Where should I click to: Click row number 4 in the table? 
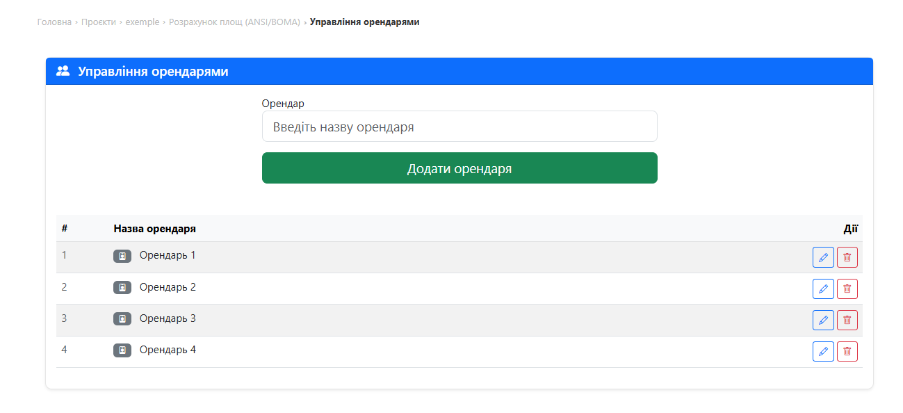pyautogui.click(x=65, y=349)
